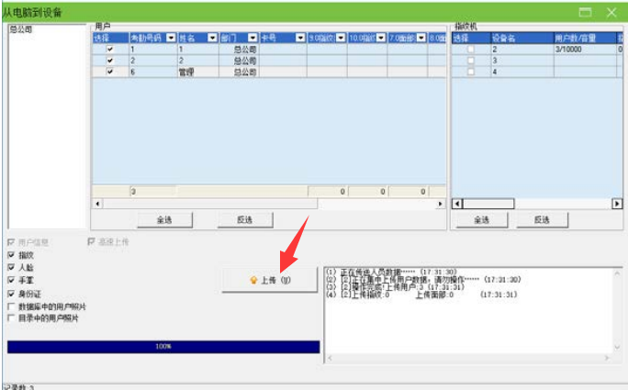This screenshot has height=390, width=628.
Task: Click the 选择 header in device table
Action: (471, 38)
